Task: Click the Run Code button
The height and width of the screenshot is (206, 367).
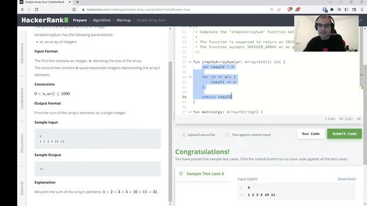Action: coord(311,134)
